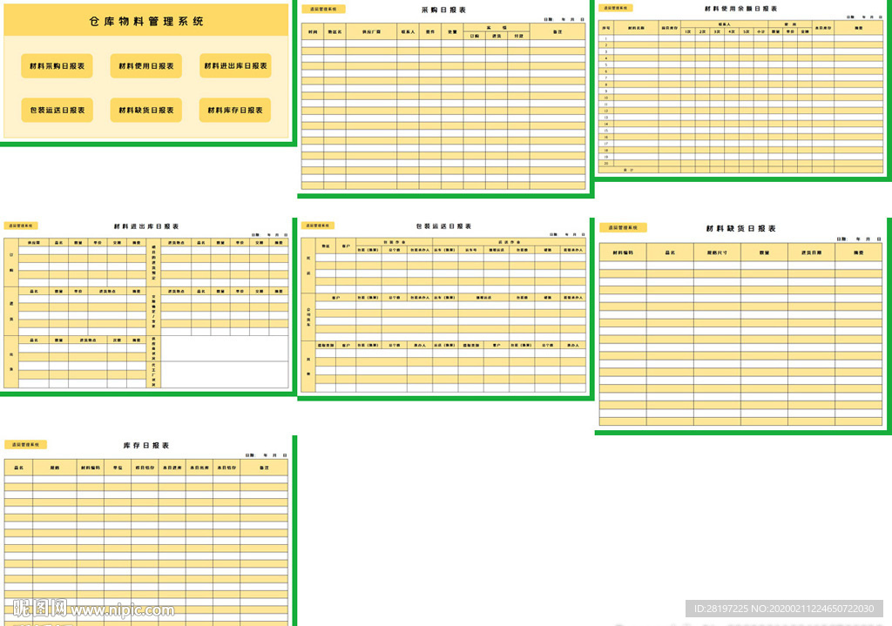
Task: Select the 仓库物料管理系统 title banner
Action: point(146,21)
